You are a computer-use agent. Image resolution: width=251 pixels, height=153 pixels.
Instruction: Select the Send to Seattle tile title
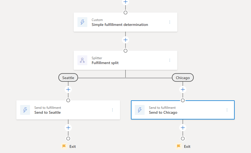point(47,113)
